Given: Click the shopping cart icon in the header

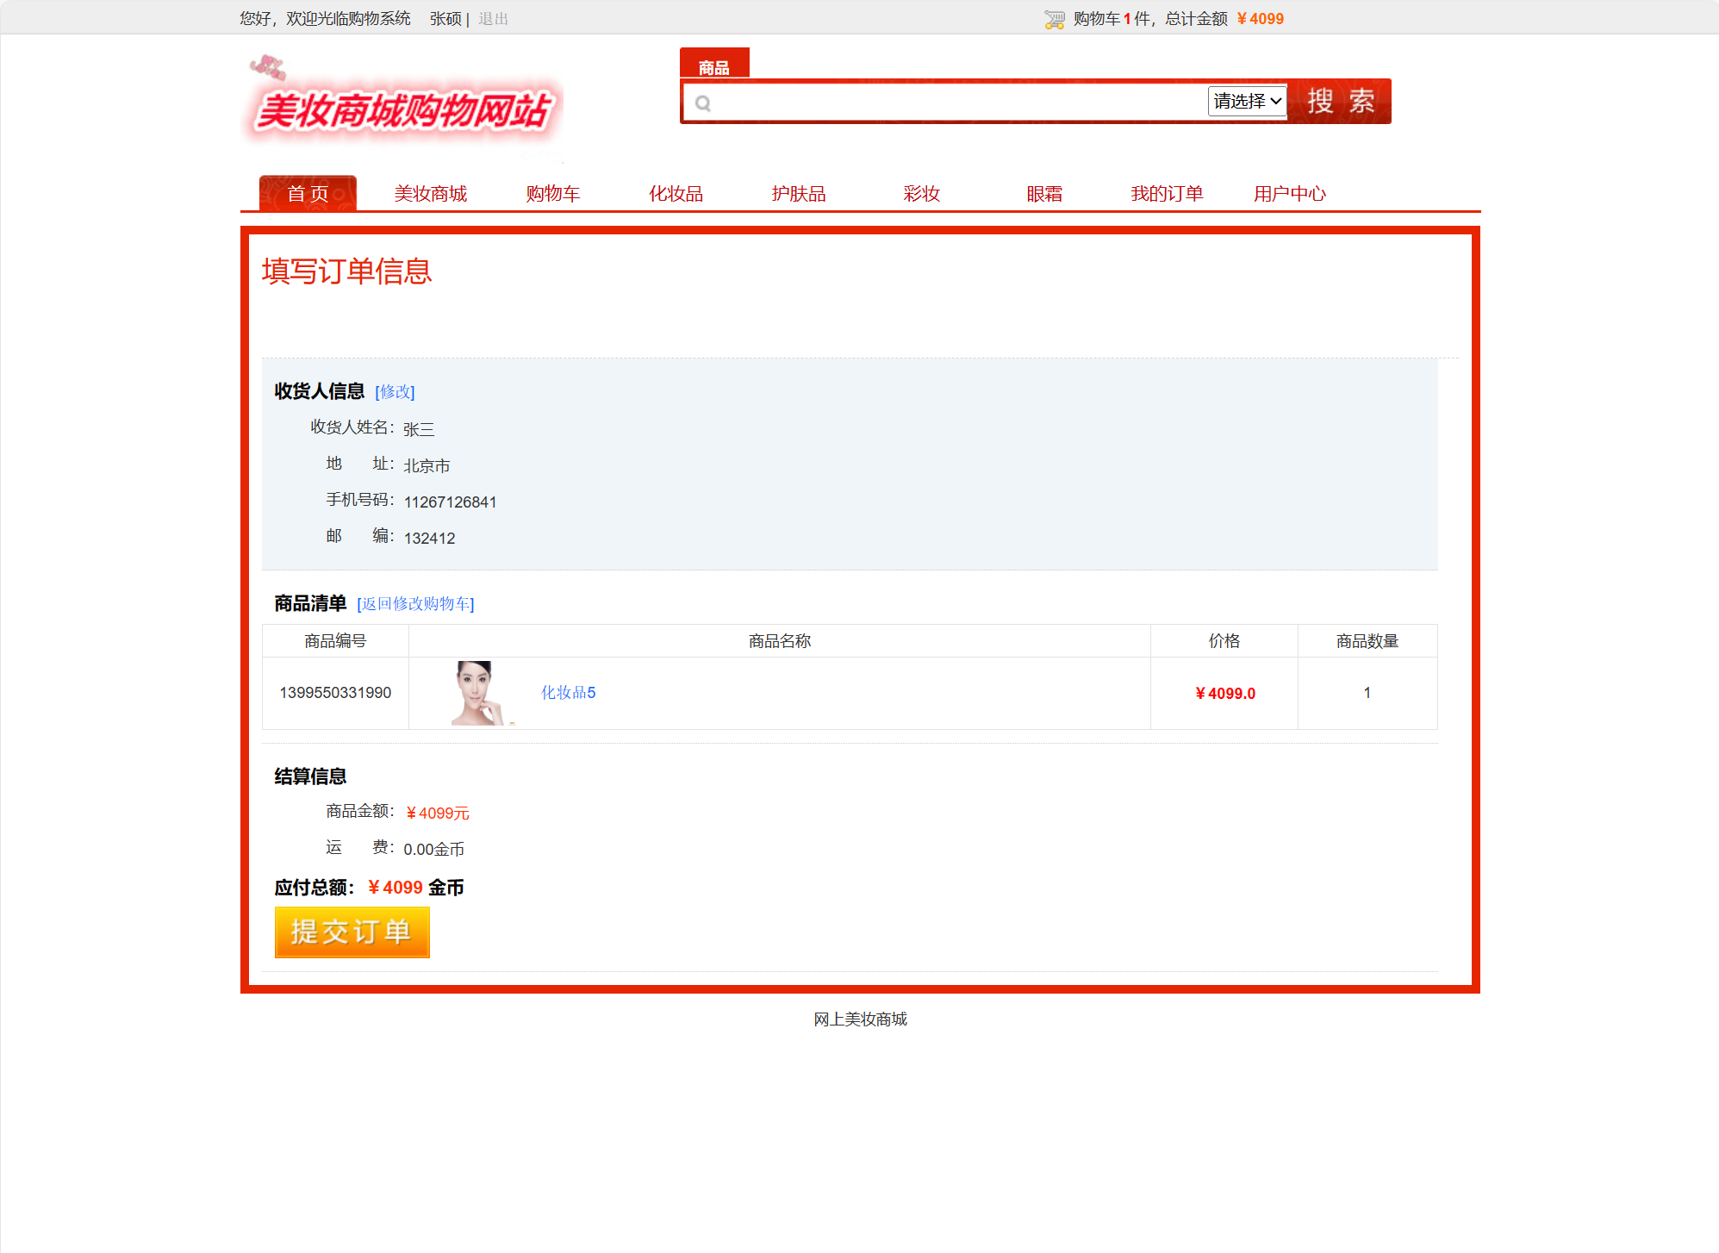Looking at the screenshot, I should [1053, 17].
